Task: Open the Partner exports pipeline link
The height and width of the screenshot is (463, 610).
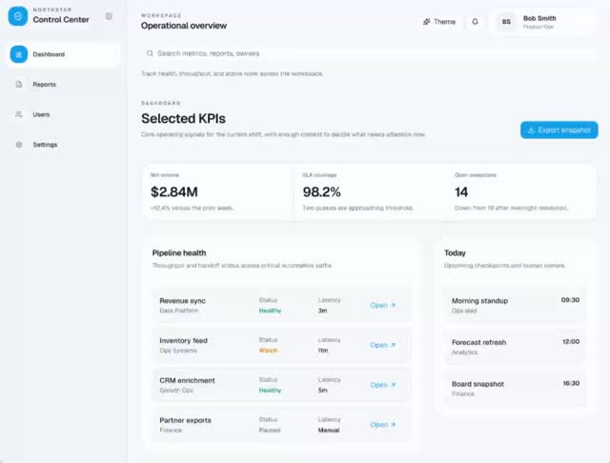Action: [x=383, y=425]
